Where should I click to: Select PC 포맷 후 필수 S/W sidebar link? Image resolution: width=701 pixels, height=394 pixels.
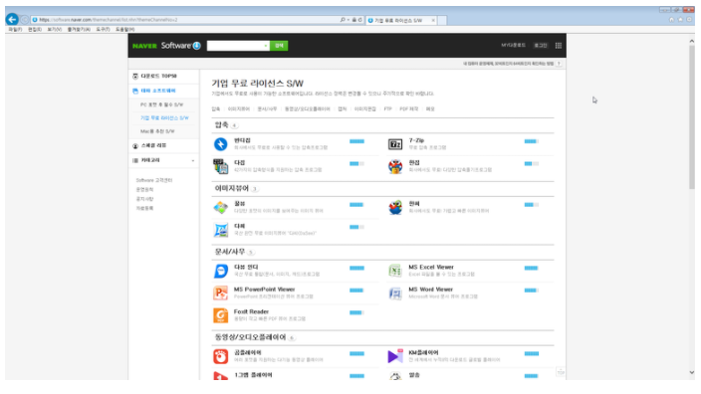tap(161, 105)
